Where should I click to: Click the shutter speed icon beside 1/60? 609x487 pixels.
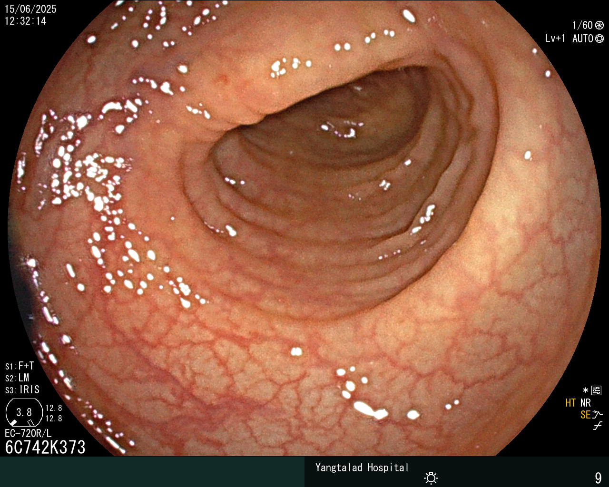[x=599, y=25]
